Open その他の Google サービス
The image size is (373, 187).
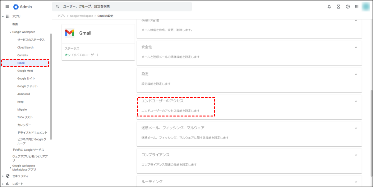click(28, 150)
